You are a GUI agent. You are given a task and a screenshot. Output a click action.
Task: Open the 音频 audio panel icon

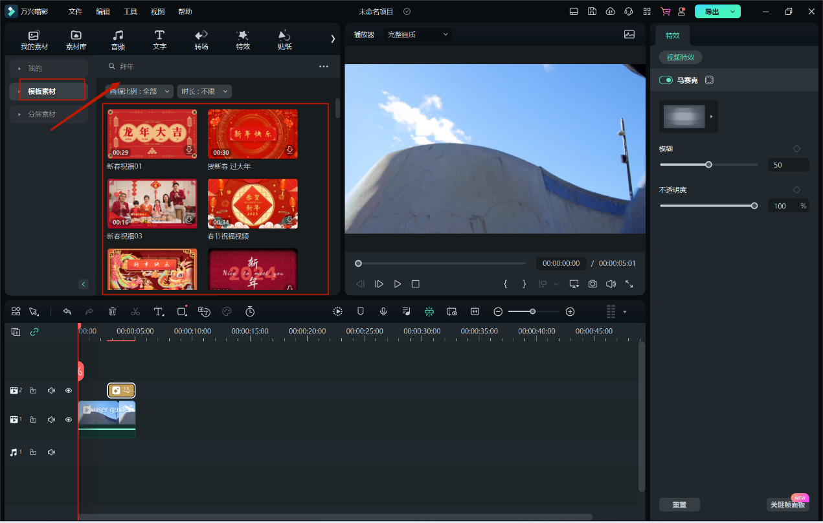pyautogui.click(x=118, y=39)
